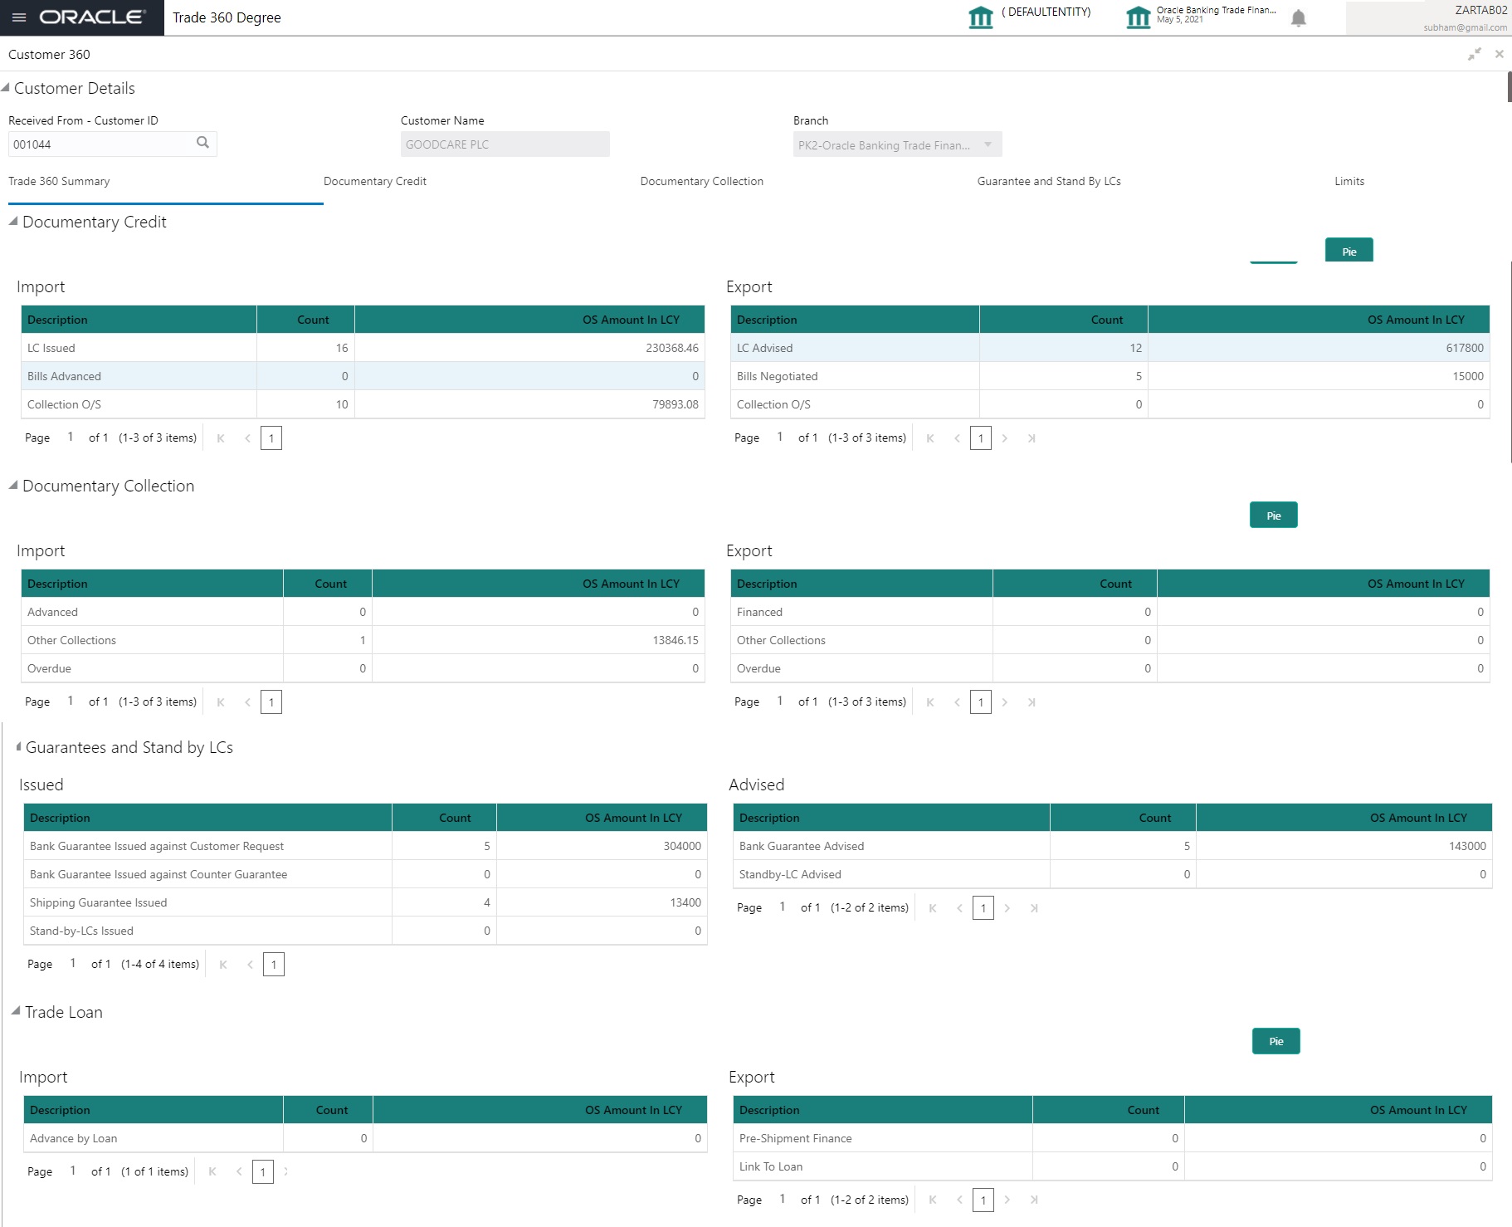Go to first page of Guarantees Issued table

tap(223, 965)
